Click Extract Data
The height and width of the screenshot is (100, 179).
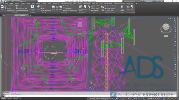click(109, 11)
